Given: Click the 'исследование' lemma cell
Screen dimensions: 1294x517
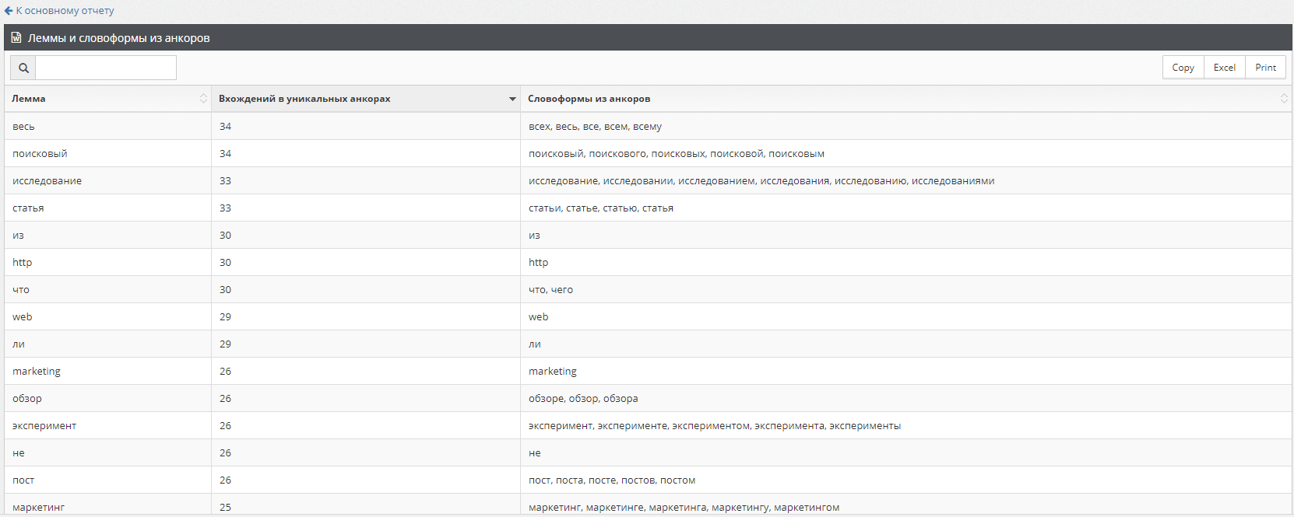Looking at the screenshot, I should click(x=47, y=181).
